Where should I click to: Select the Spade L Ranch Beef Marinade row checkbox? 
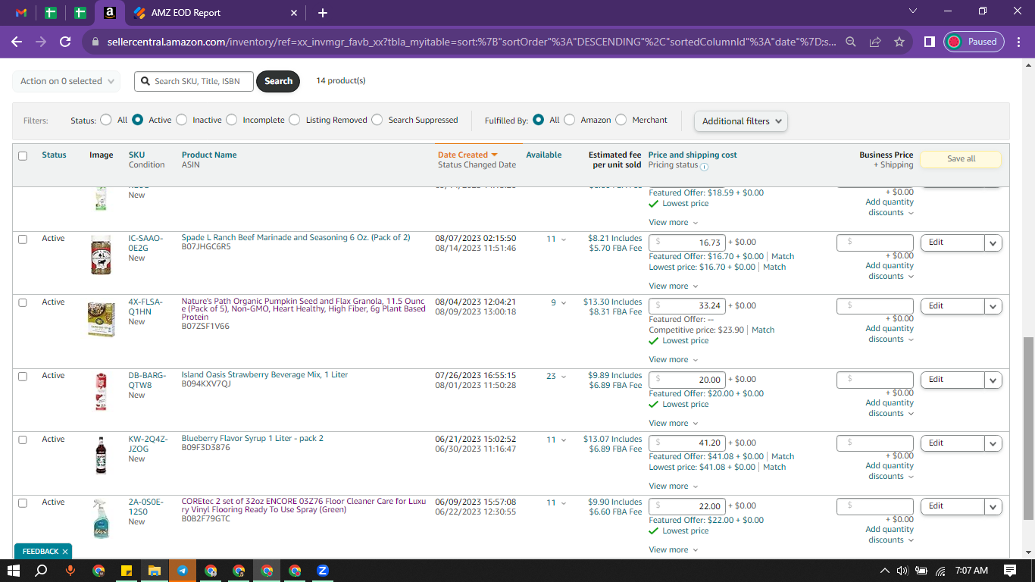pyautogui.click(x=23, y=239)
